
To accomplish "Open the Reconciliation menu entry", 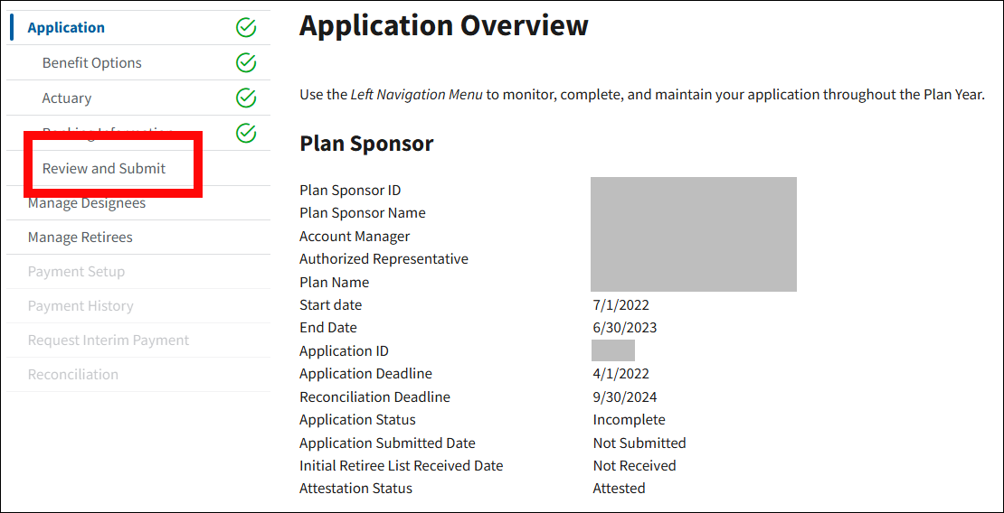I will pos(73,375).
